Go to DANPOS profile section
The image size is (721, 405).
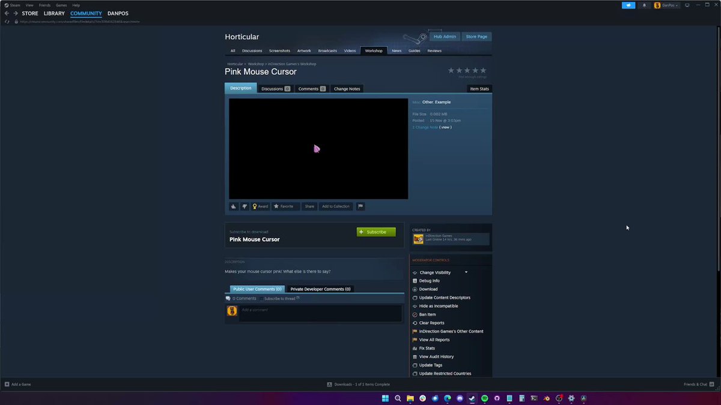tap(118, 13)
